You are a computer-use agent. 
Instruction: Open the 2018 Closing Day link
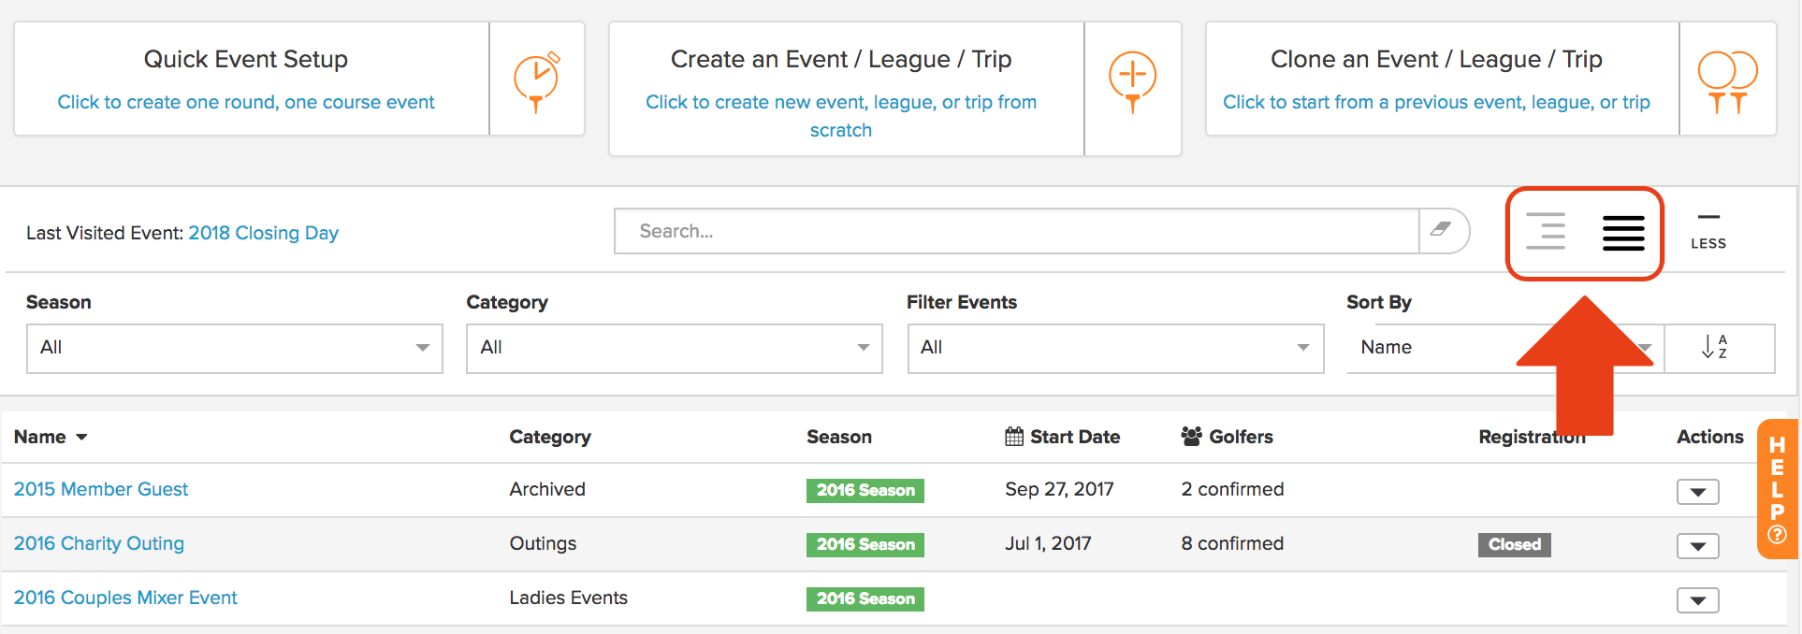pyautogui.click(x=264, y=233)
